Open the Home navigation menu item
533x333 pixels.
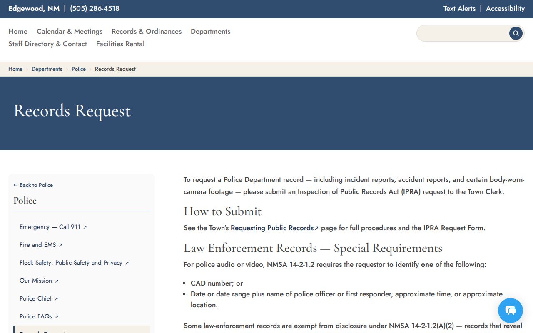18,31
